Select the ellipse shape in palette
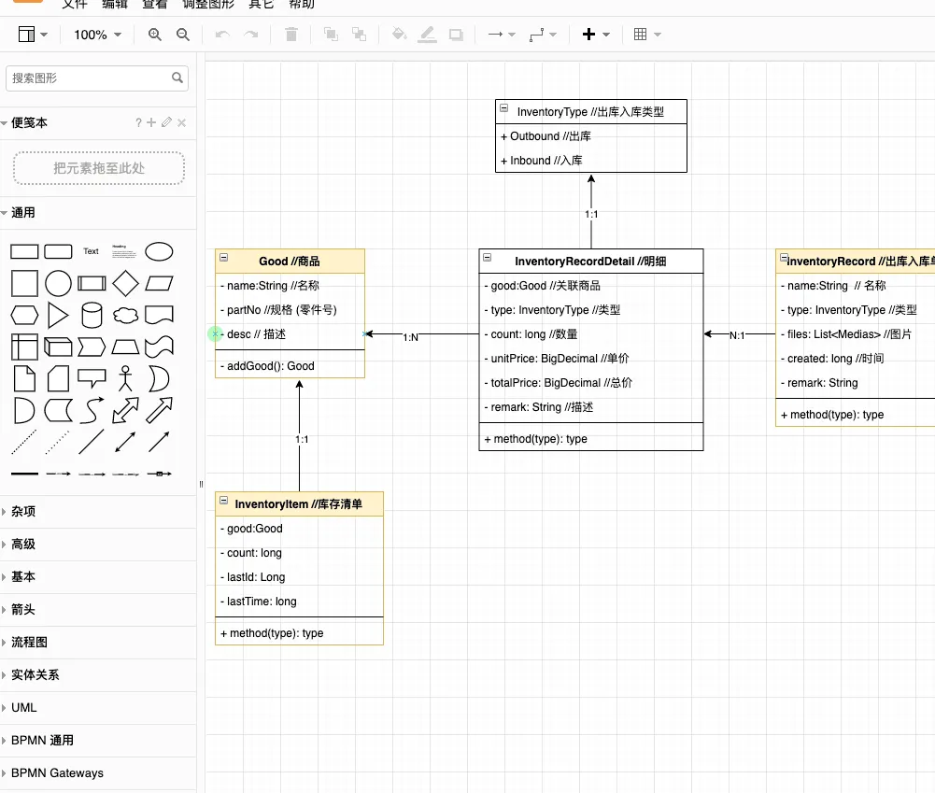This screenshot has width=935, height=793. pyautogui.click(x=159, y=251)
